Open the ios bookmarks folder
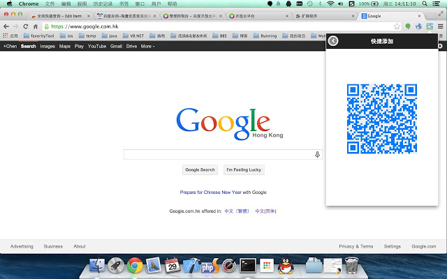Screen dimensions: 447x279 tap(67, 36)
